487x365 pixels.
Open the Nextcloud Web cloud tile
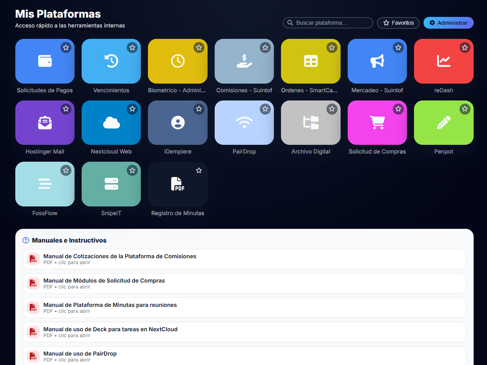[x=111, y=123]
